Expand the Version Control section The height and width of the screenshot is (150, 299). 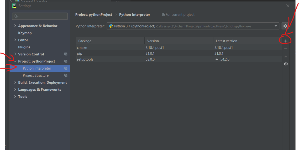[x=15, y=54]
